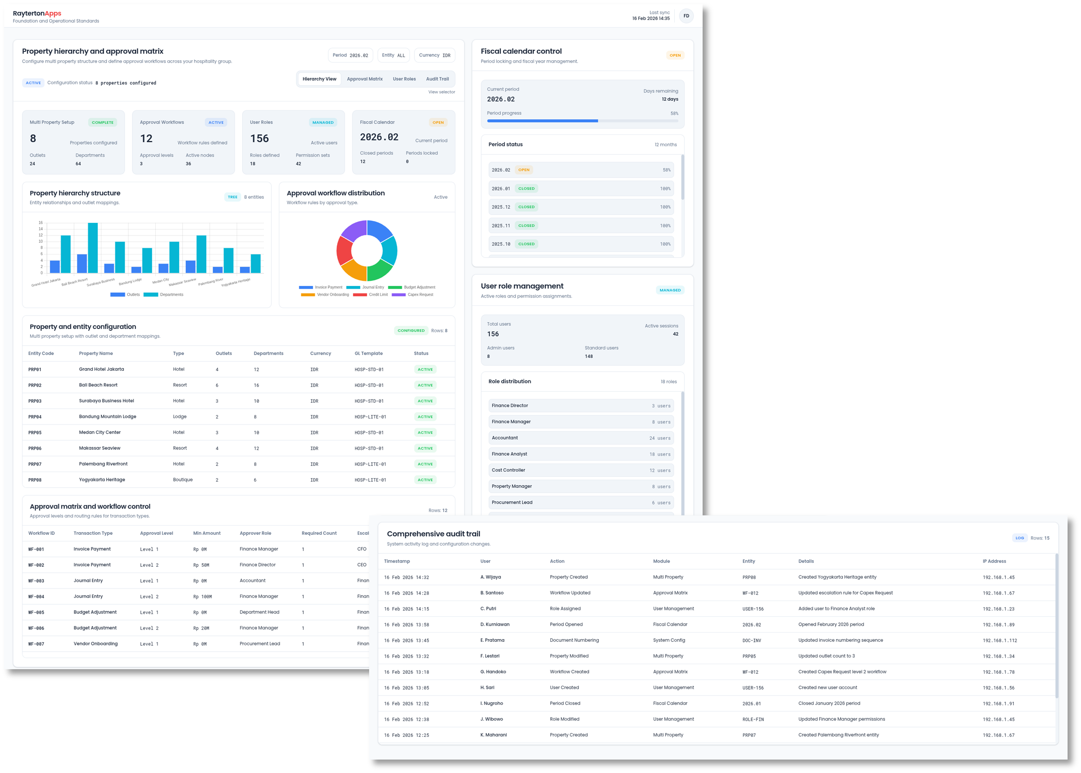Open the Period 2026.02 selector

pyautogui.click(x=350, y=55)
